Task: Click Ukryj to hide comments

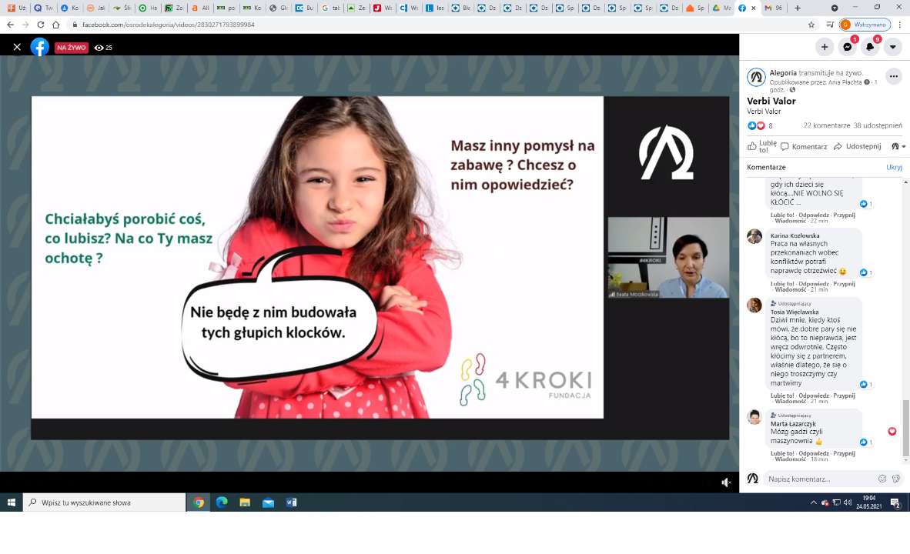Action: tap(894, 167)
